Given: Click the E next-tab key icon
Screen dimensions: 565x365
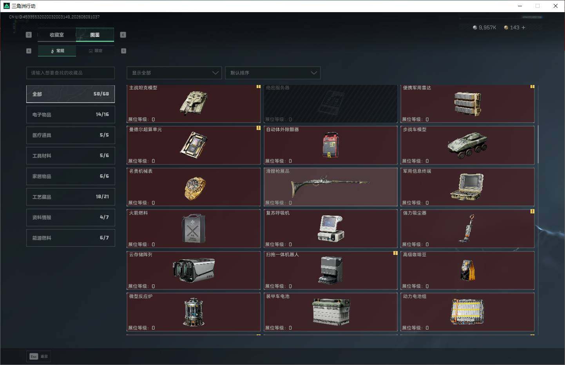Looking at the screenshot, I should point(123,35).
